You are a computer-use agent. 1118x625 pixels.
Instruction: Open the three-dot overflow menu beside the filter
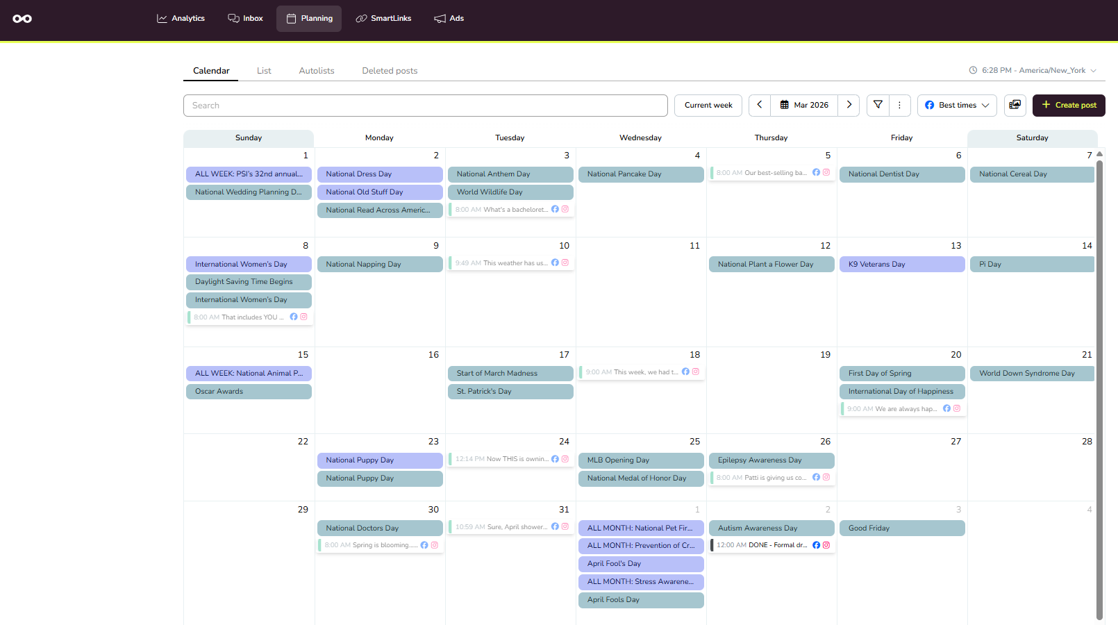(899, 105)
